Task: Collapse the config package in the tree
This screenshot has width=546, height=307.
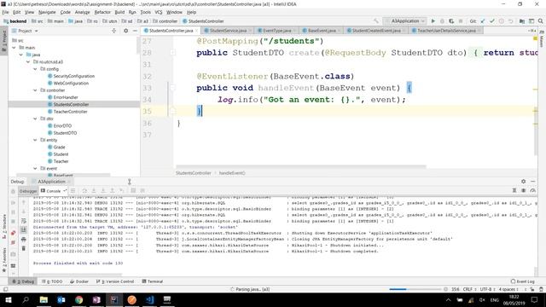Action: pyautogui.click(x=35, y=69)
